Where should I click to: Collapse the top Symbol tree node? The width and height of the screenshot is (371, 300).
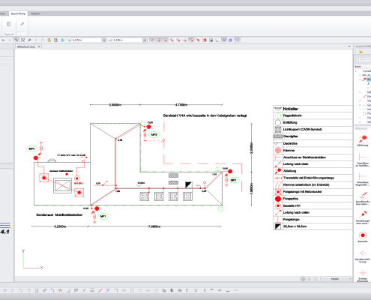[x=356, y=71]
